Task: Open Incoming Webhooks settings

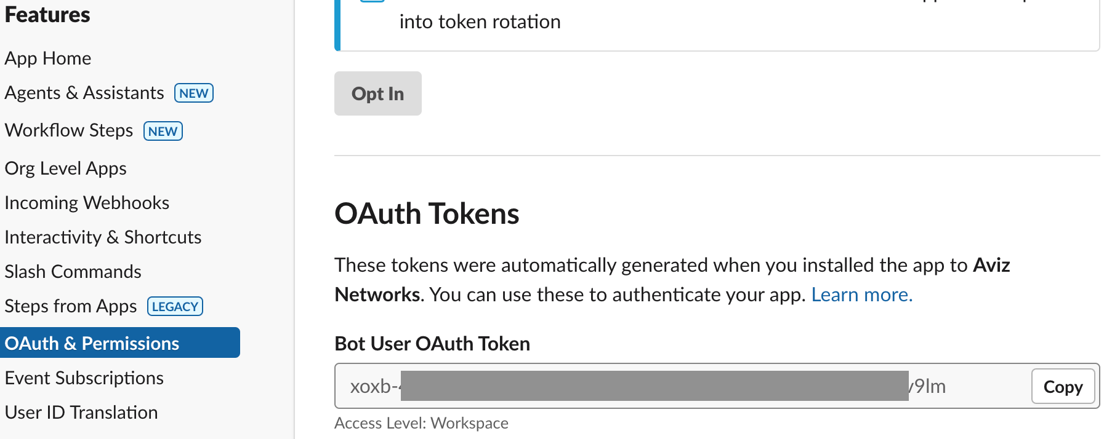Action: tap(87, 203)
